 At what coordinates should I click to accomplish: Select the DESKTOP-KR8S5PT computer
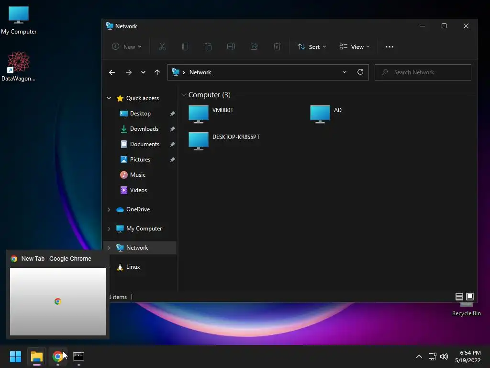(224, 141)
